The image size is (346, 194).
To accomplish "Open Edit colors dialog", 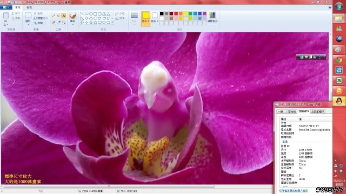I will pyautogui.click(x=212, y=17).
